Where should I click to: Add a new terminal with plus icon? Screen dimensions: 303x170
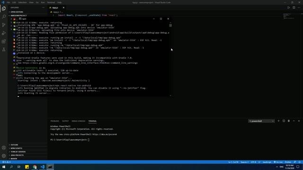(278, 121)
